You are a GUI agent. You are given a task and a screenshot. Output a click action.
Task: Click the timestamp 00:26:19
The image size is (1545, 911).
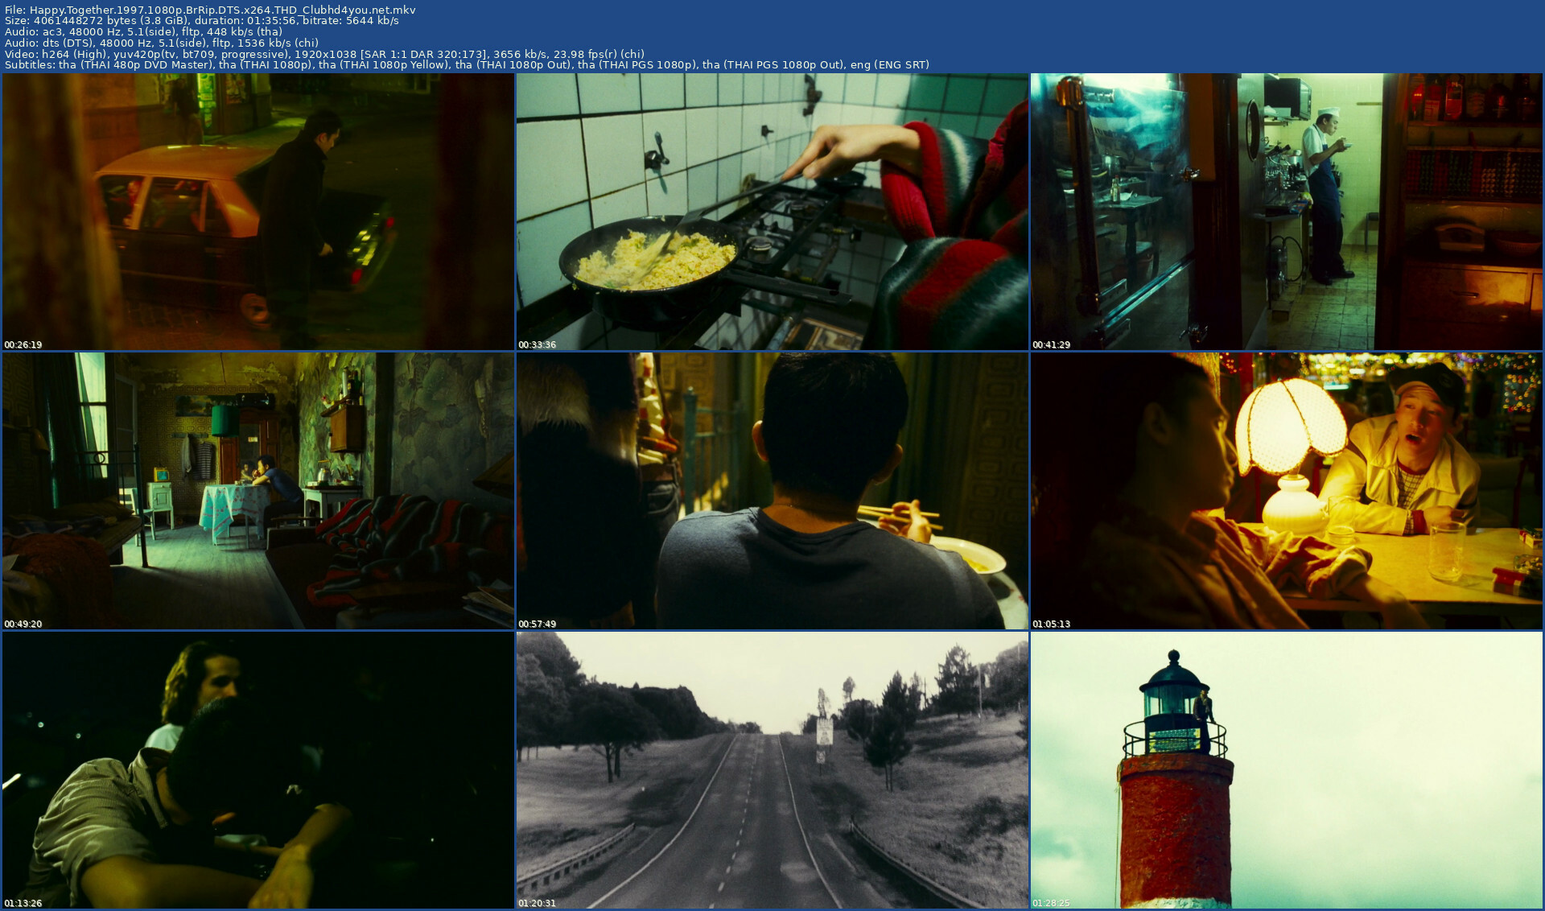coord(23,344)
